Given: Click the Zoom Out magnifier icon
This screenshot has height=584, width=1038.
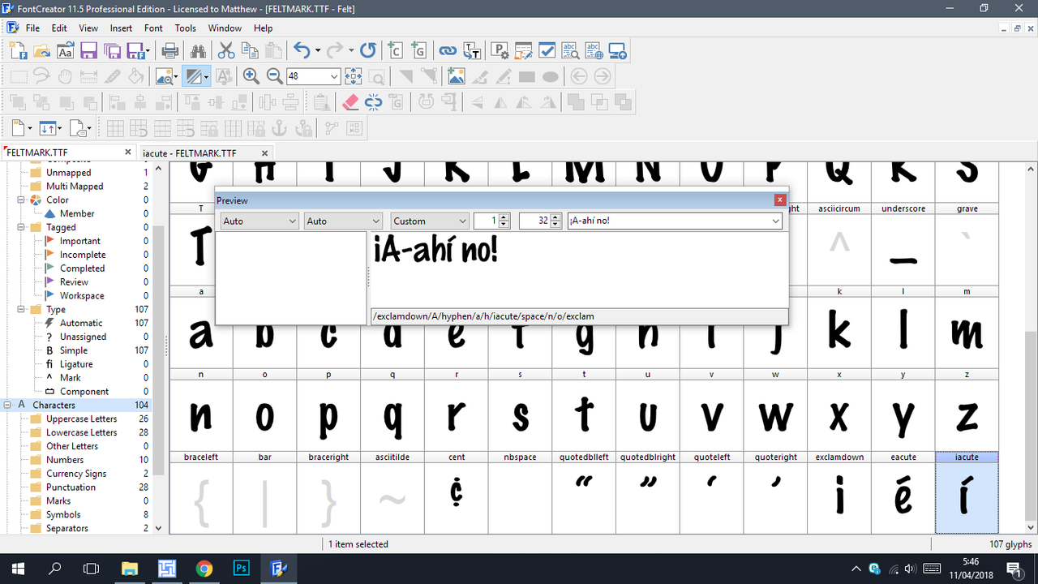Looking at the screenshot, I should pos(275,76).
